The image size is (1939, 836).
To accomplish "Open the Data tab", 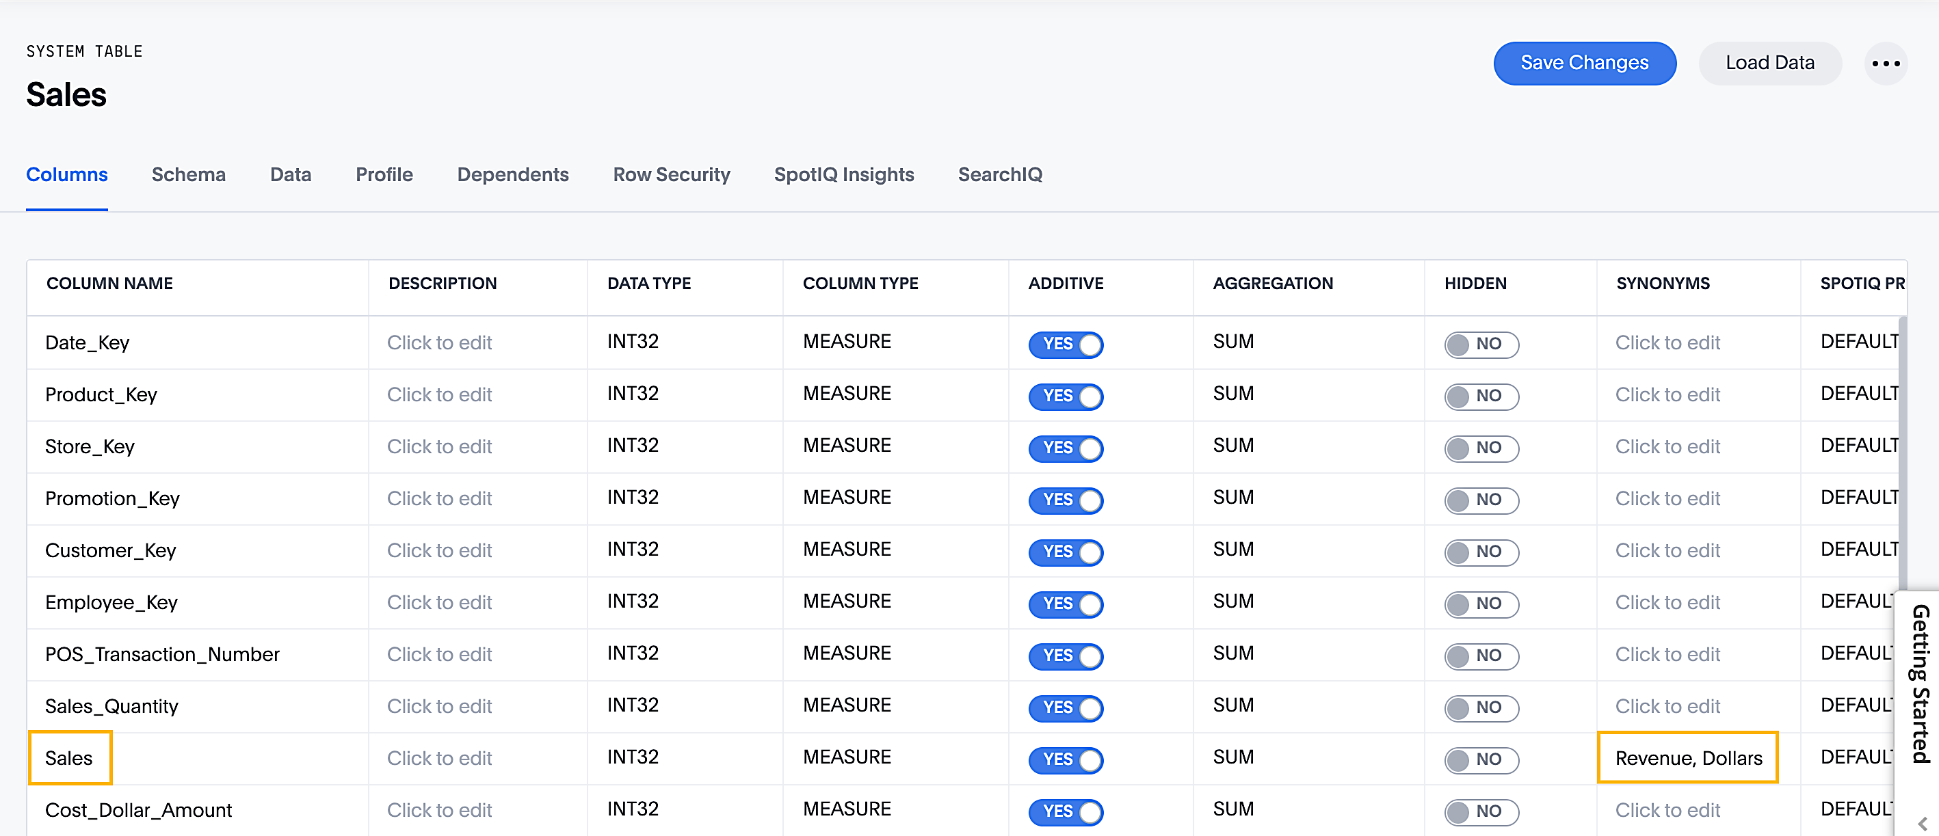I will [291, 174].
